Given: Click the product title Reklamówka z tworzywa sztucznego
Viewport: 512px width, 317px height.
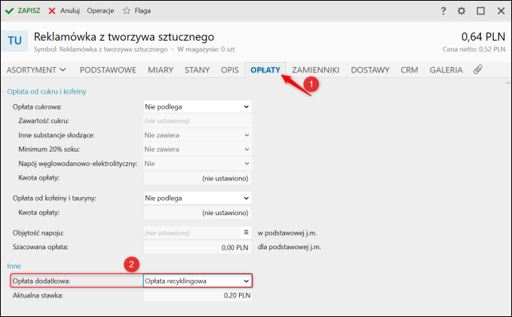Looking at the screenshot, I should click(124, 37).
